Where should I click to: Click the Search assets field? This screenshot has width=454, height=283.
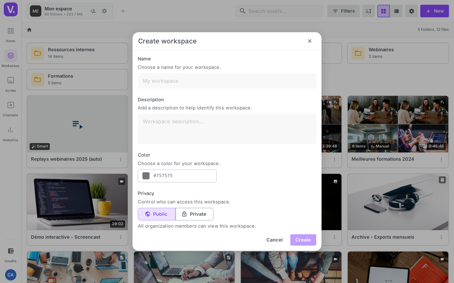pyautogui.click(x=279, y=11)
